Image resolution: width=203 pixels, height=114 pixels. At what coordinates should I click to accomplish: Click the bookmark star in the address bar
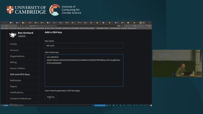(122, 26)
